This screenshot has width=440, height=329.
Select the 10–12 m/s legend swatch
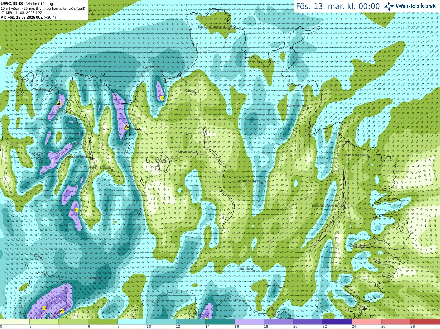point(161,322)
